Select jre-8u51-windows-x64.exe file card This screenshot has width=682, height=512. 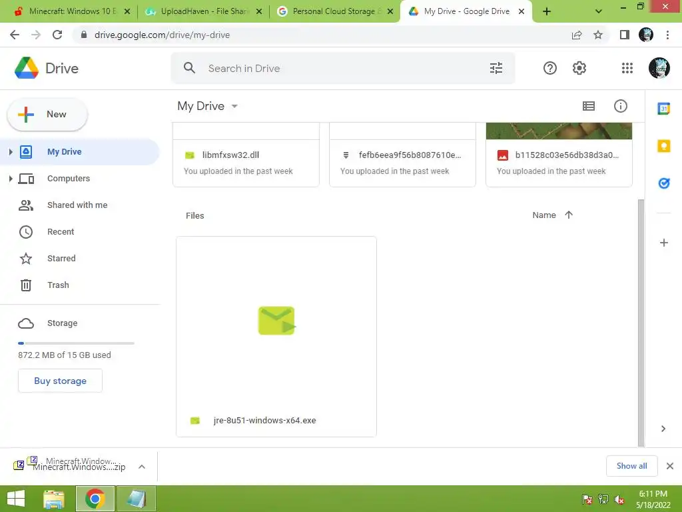276,337
